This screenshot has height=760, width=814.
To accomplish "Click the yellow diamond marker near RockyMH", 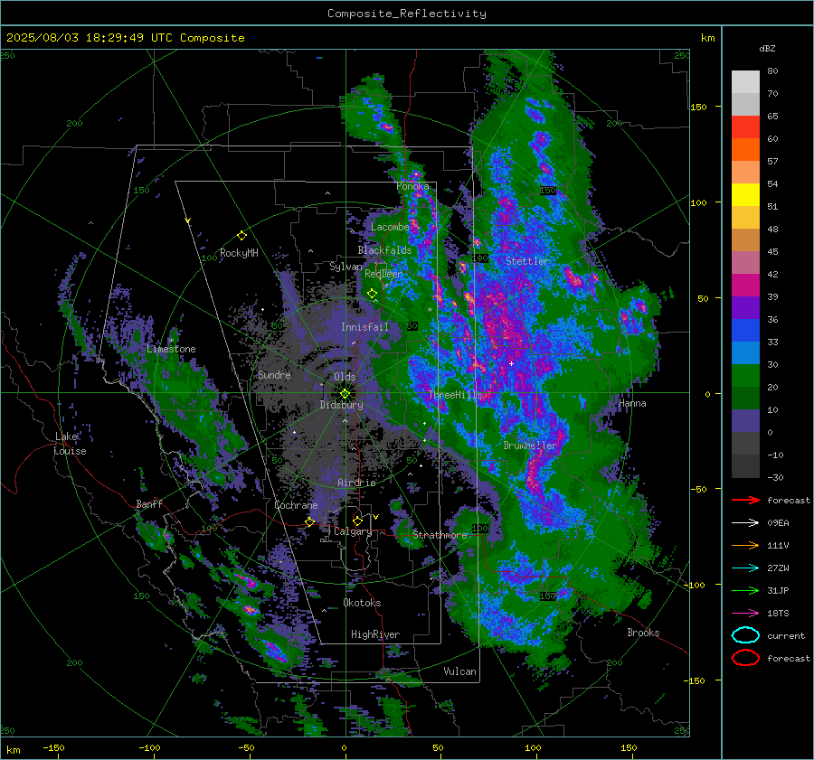I will [x=241, y=236].
